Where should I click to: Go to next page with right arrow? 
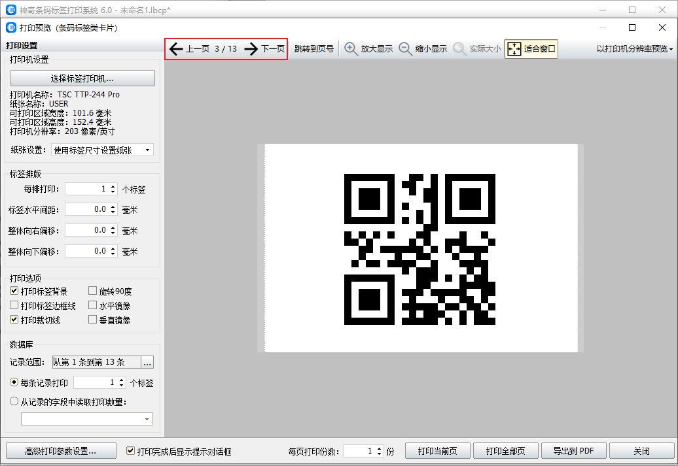[x=251, y=49]
